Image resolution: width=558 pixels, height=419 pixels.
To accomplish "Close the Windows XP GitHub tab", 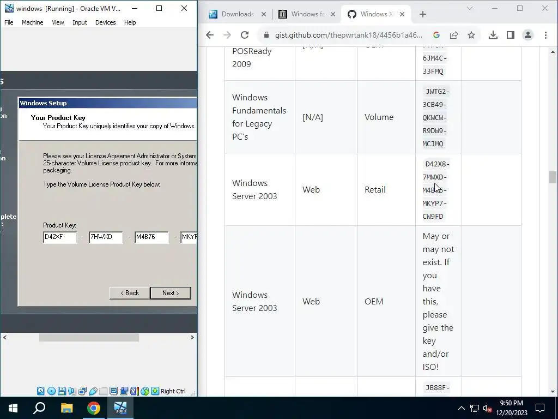I will click(x=402, y=14).
